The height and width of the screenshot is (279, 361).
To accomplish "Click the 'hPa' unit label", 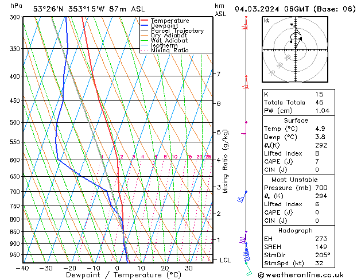I will 16,6.
